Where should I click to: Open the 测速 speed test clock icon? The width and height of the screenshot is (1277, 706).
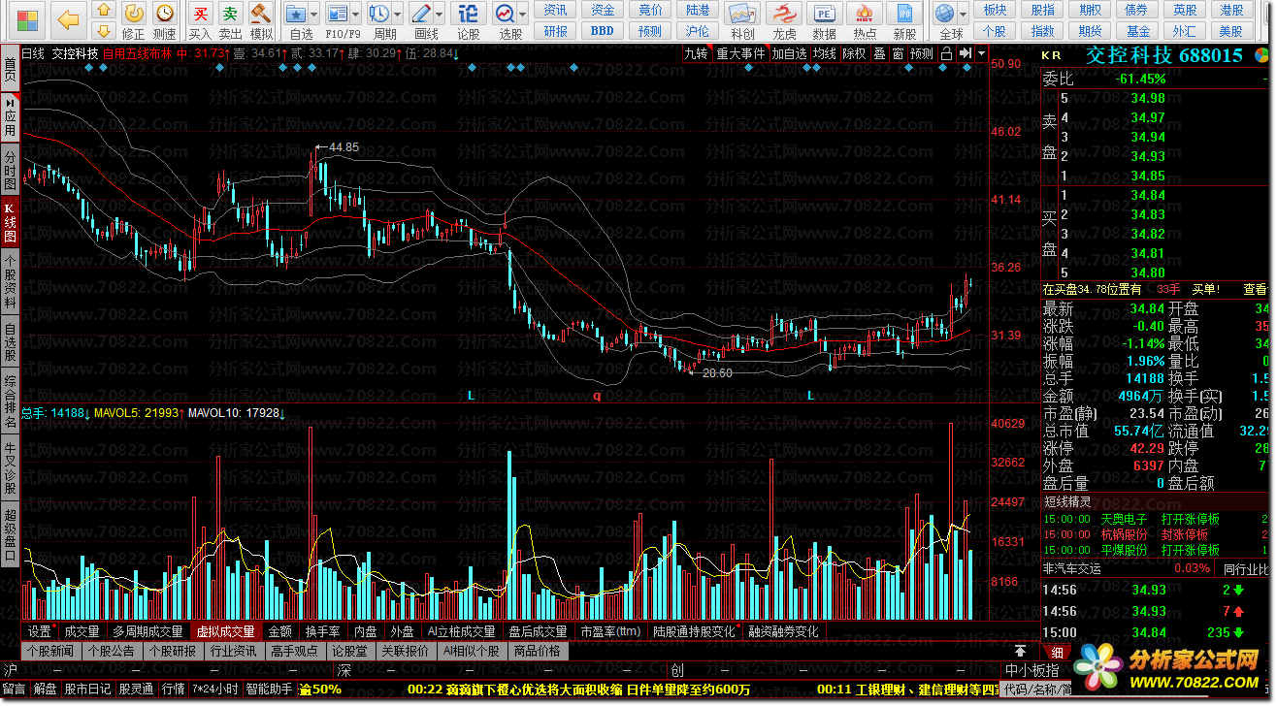point(165,20)
